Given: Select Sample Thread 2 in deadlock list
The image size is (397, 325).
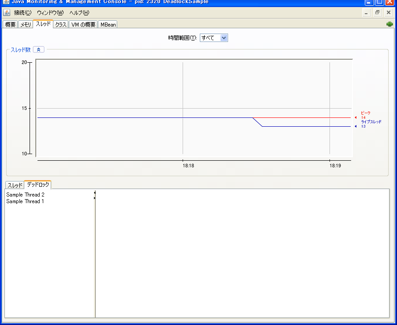Looking at the screenshot, I should point(25,194).
